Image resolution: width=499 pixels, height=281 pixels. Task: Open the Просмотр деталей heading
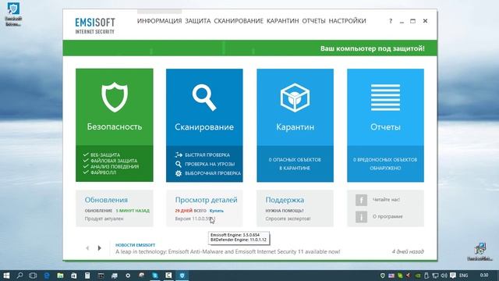coord(206,200)
